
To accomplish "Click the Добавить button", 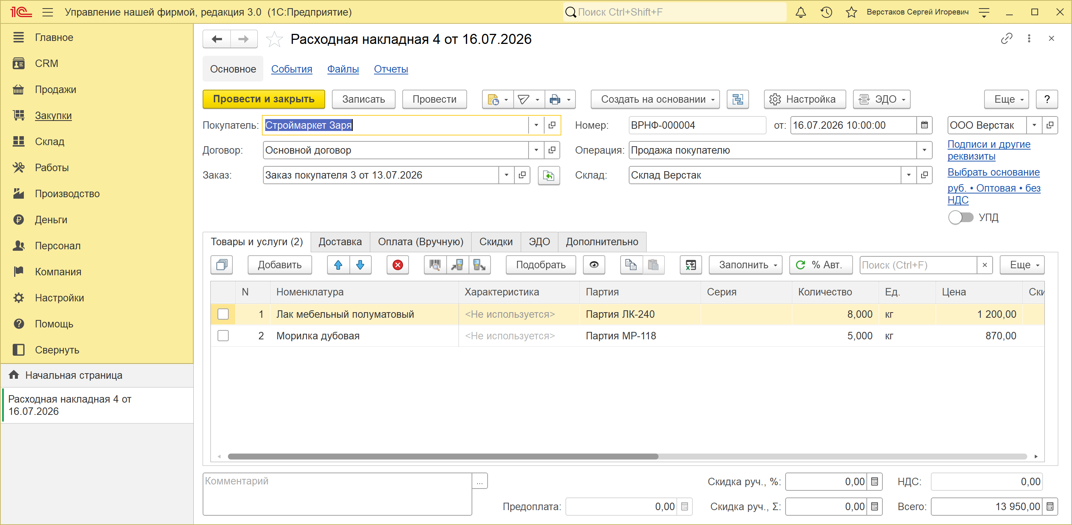I will [280, 265].
